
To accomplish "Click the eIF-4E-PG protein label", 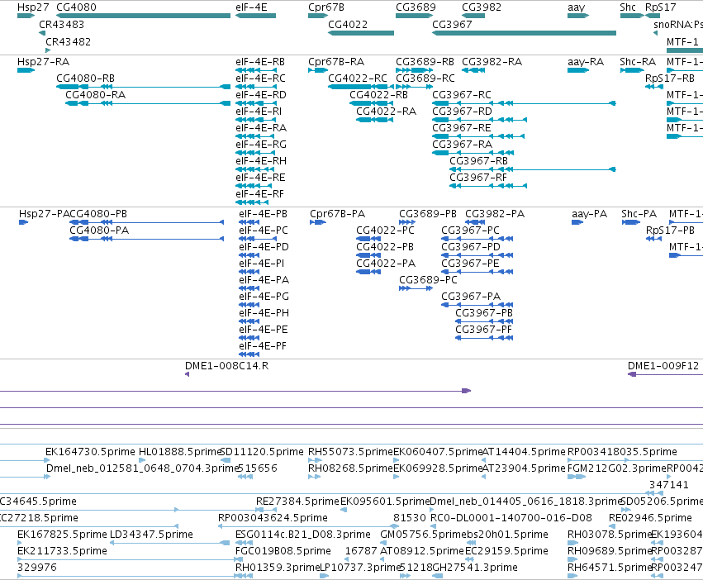I will [264, 296].
